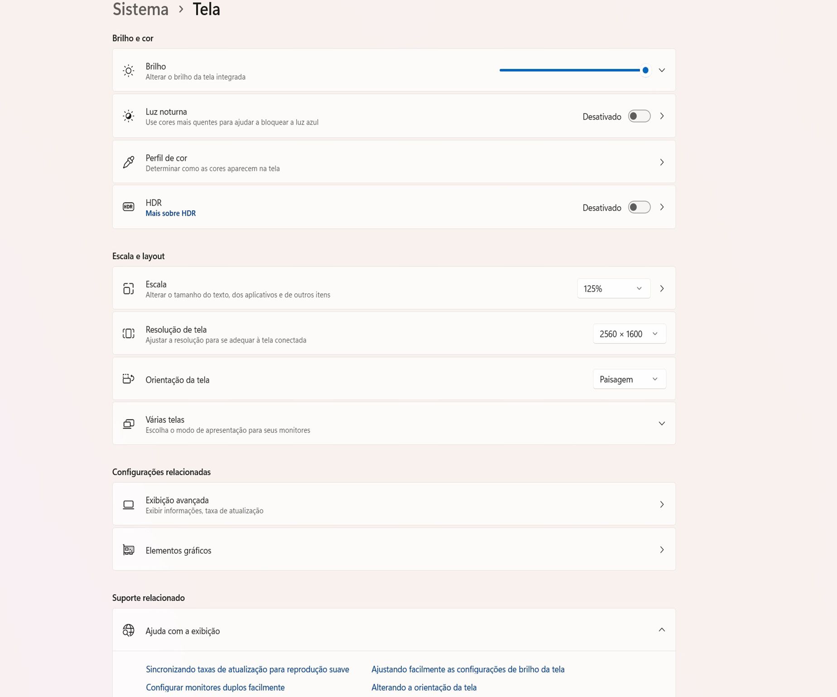The image size is (837, 697).
Task: Click the Luz noturna icon
Action: point(129,116)
